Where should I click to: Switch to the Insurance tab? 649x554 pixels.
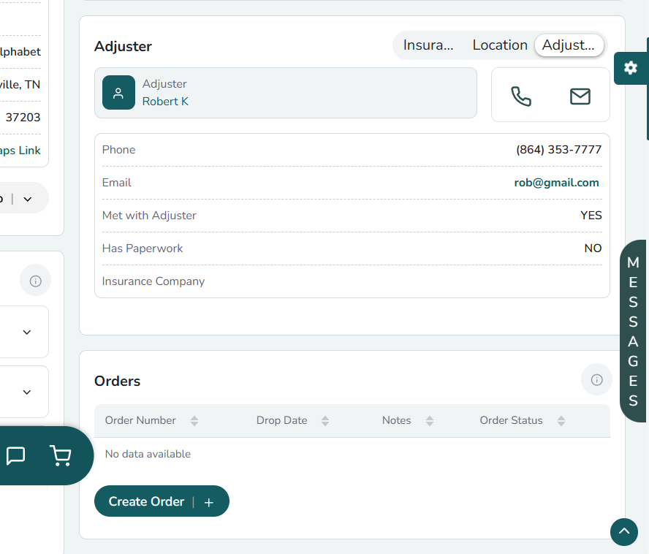click(x=428, y=45)
